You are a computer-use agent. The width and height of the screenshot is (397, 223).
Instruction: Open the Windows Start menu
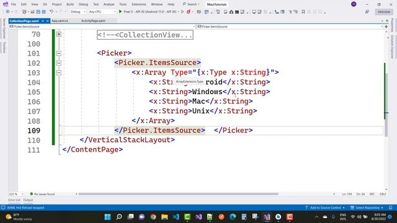click(107, 217)
